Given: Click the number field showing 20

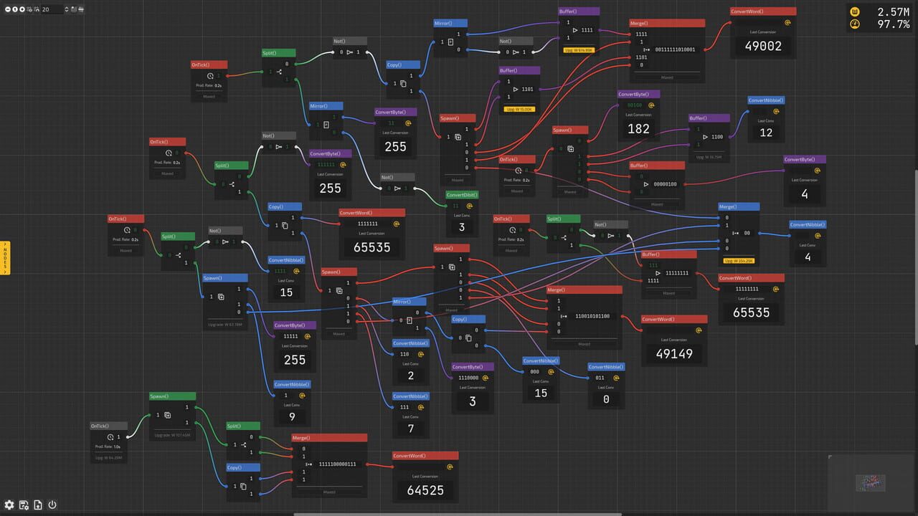Looking at the screenshot, I should [x=52, y=9].
